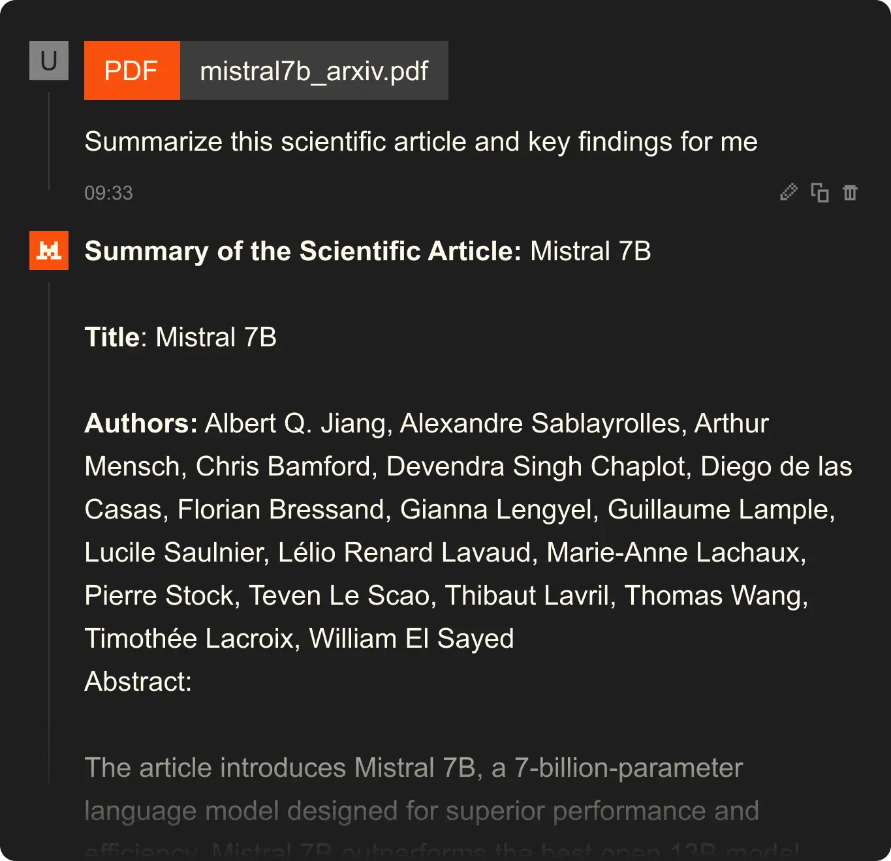This screenshot has width=891, height=861.
Task: Click the vertical thread line below Mistral avatar
Action: (x=49, y=522)
